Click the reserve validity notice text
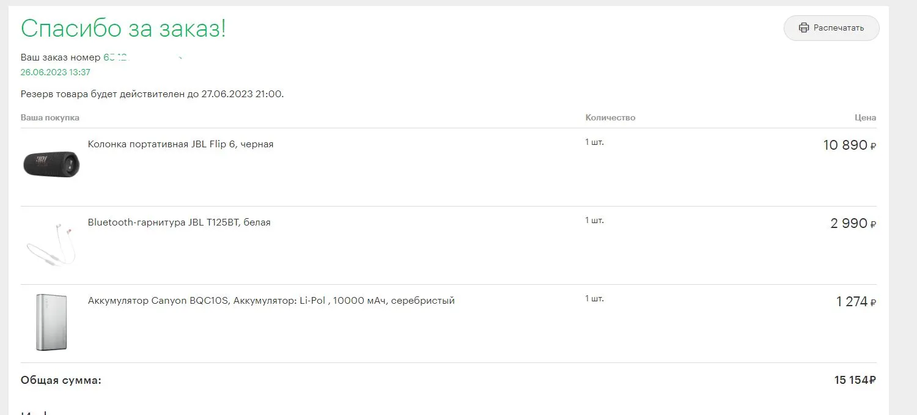This screenshot has width=917, height=415. 152,94
